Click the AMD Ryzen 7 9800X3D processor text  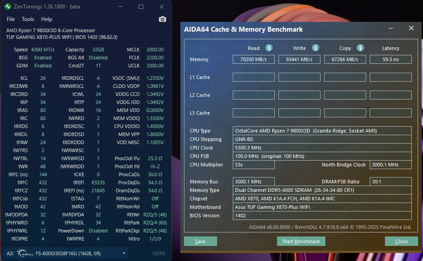pyautogui.click(x=51, y=30)
